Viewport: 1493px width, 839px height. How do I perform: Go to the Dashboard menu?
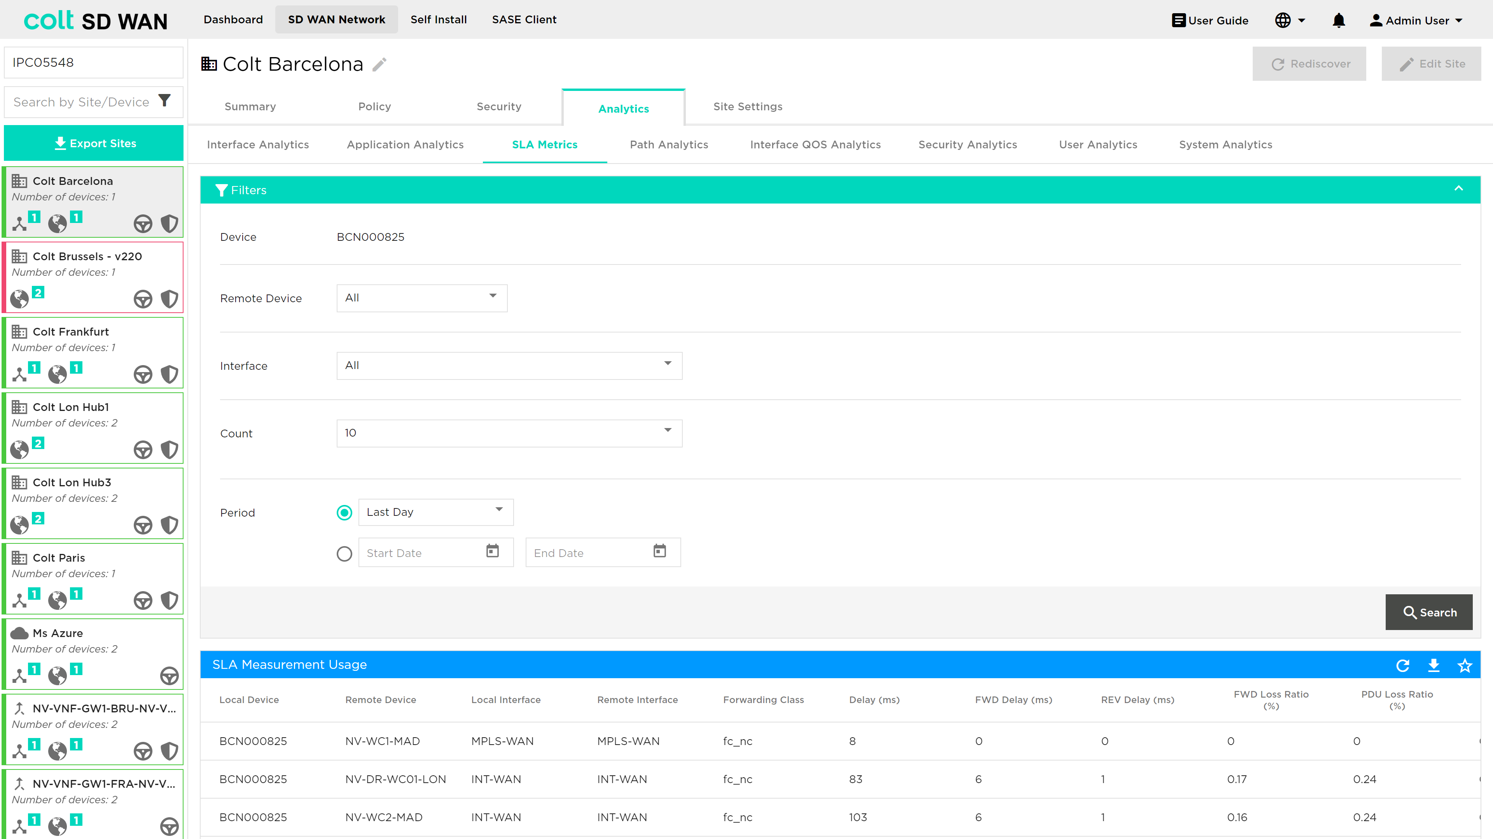[233, 20]
